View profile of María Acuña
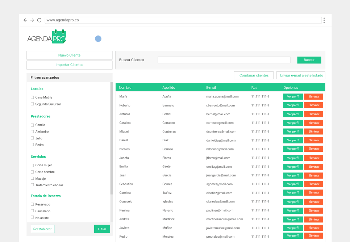350x242 pixels. [293, 97]
